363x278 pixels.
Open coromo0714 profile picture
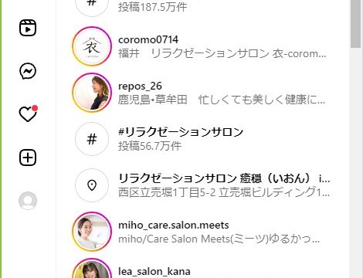(92, 46)
